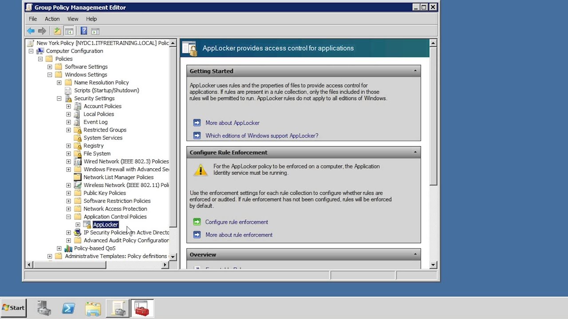Select Registry in the tree
Image resolution: width=568 pixels, height=319 pixels.
[94, 146]
